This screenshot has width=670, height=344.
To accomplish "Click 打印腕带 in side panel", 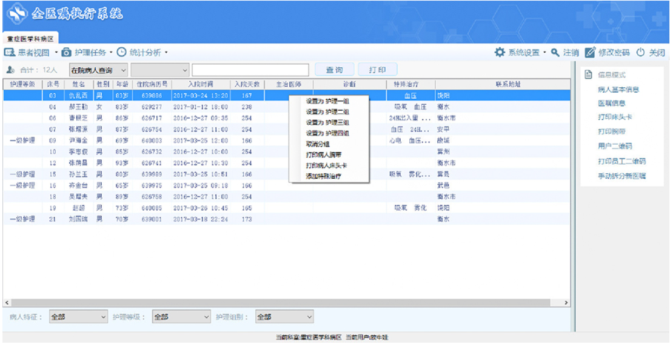I will [611, 131].
